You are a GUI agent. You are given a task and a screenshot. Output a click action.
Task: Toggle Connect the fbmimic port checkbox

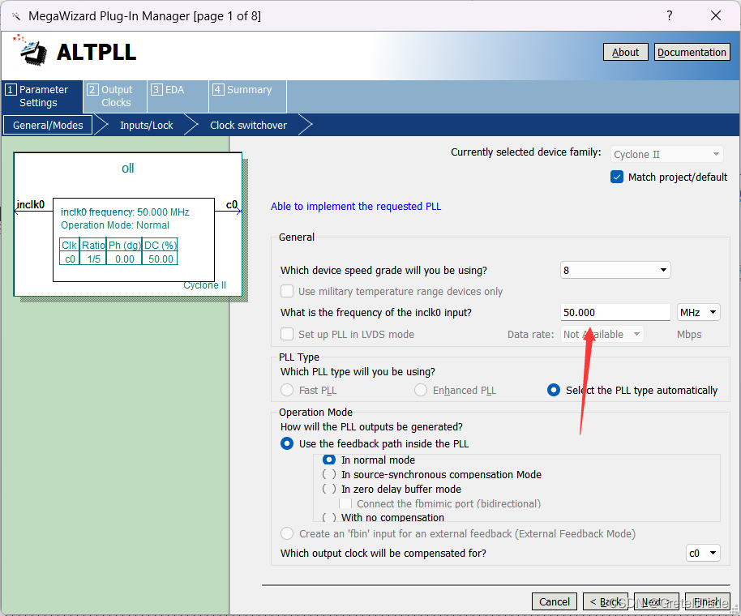(x=345, y=503)
